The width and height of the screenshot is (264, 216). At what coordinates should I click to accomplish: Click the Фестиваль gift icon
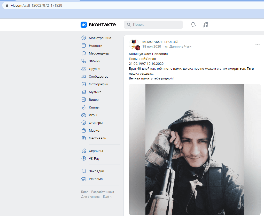(84, 138)
